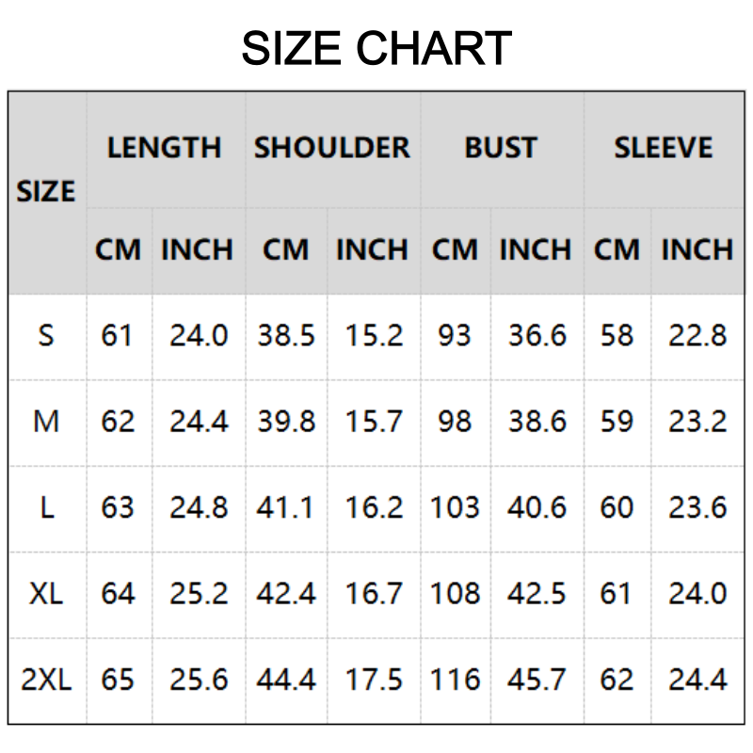
Task: Click the SIZE CHART title
Action: click(376, 49)
